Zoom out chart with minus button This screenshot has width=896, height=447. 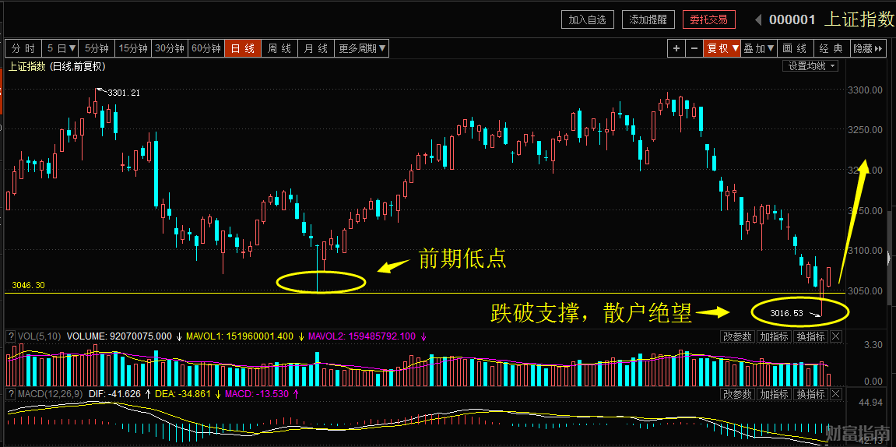pos(694,48)
